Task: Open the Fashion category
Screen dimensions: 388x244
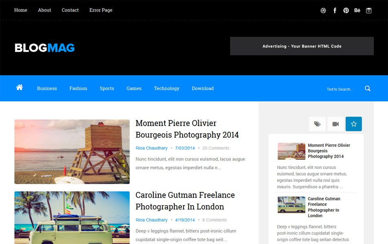Action: 78,88
